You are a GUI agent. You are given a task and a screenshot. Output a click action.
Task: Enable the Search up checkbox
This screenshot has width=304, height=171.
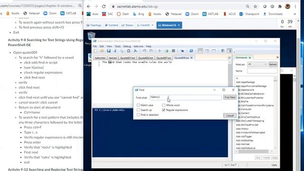tap(138, 110)
